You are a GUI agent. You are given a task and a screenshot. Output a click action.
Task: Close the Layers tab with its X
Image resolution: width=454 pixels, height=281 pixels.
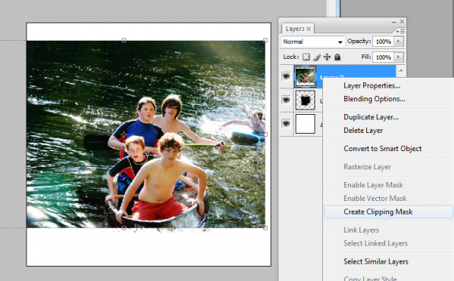309,29
